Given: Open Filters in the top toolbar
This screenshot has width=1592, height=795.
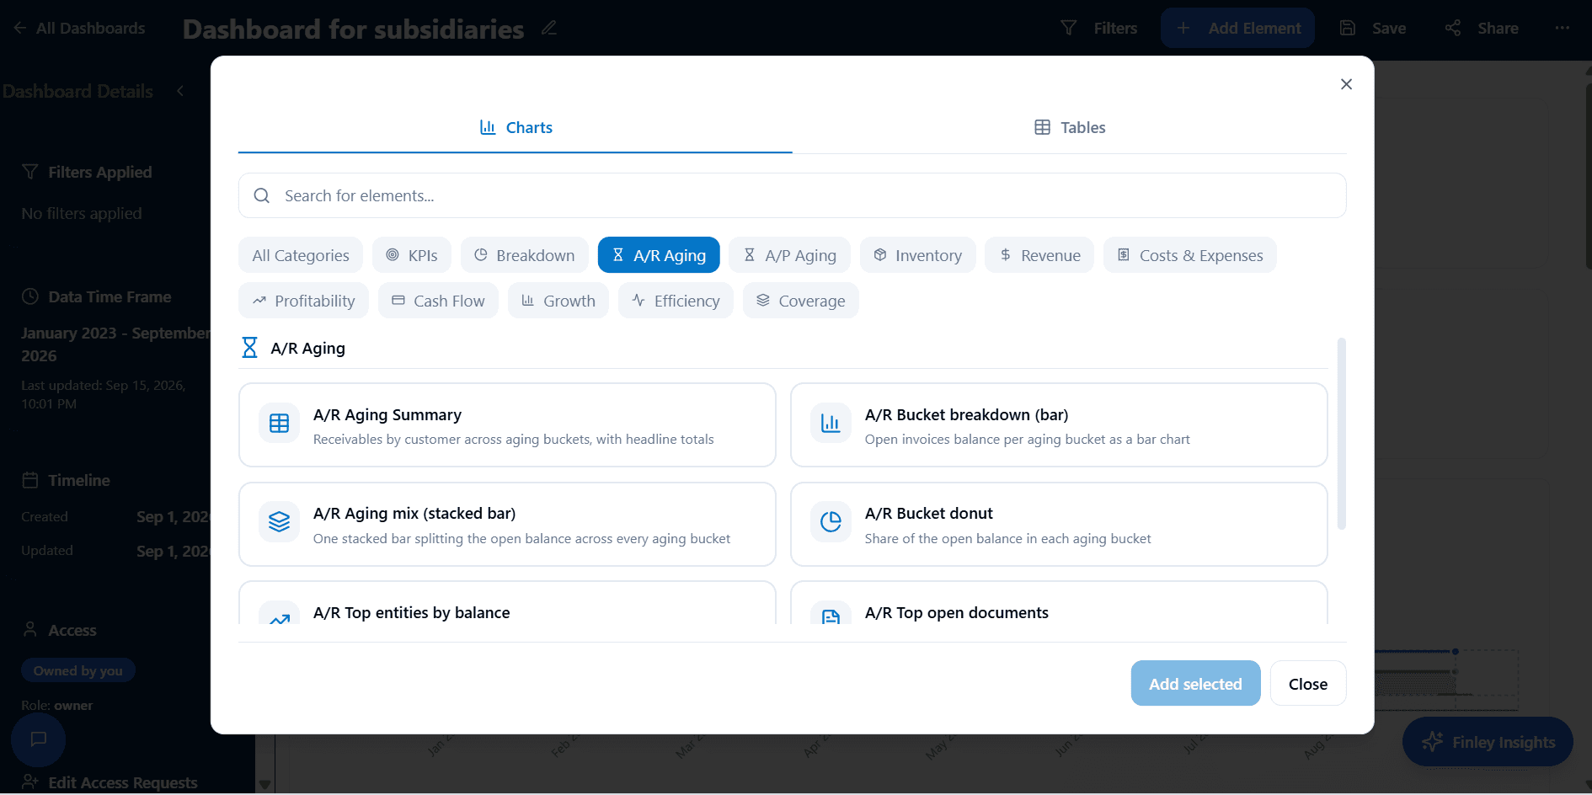Looking at the screenshot, I should [1099, 28].
